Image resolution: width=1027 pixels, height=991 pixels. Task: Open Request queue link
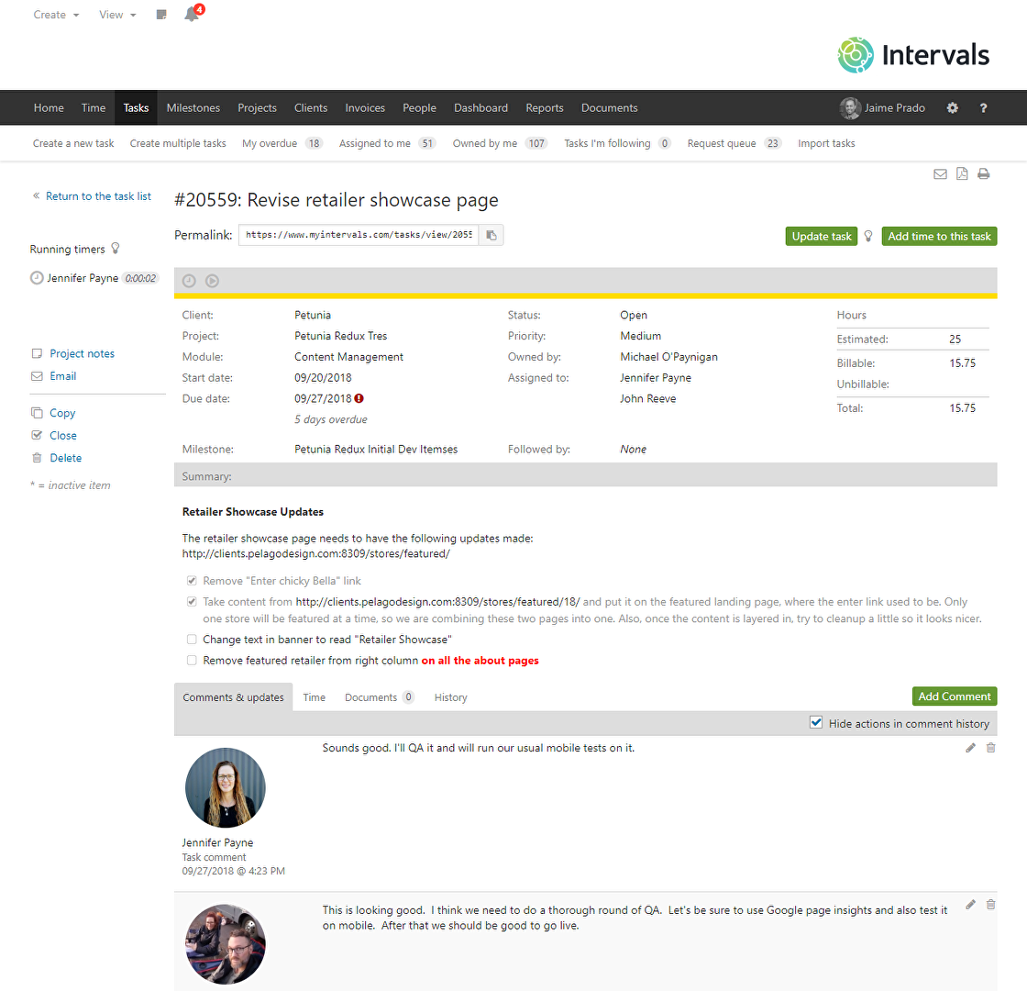coord(734,143)
